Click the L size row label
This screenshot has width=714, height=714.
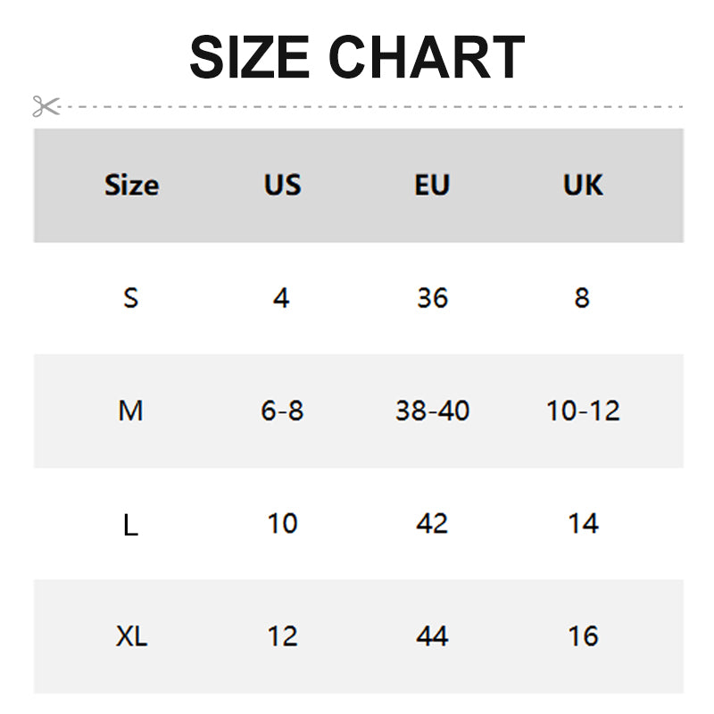click(131, 525)
